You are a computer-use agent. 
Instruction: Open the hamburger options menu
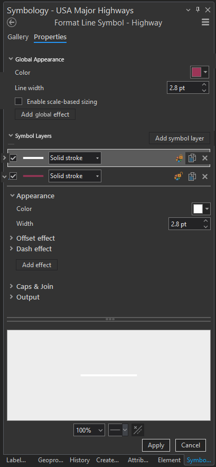(x=205, y=23)
